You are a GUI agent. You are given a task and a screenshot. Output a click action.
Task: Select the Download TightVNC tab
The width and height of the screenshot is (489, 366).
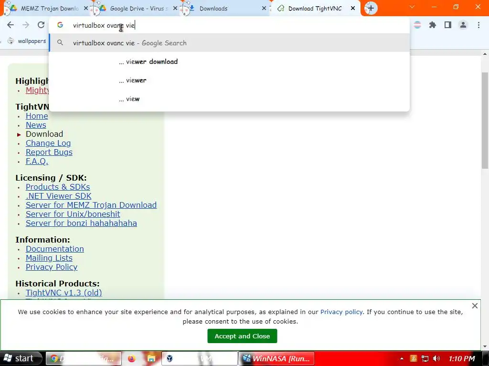click(x=315, y=9)
